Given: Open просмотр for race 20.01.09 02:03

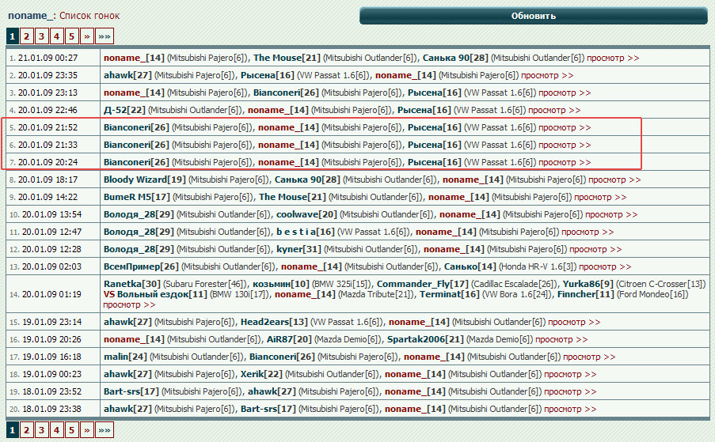Looking at the screenshot, I should point(605,266).
